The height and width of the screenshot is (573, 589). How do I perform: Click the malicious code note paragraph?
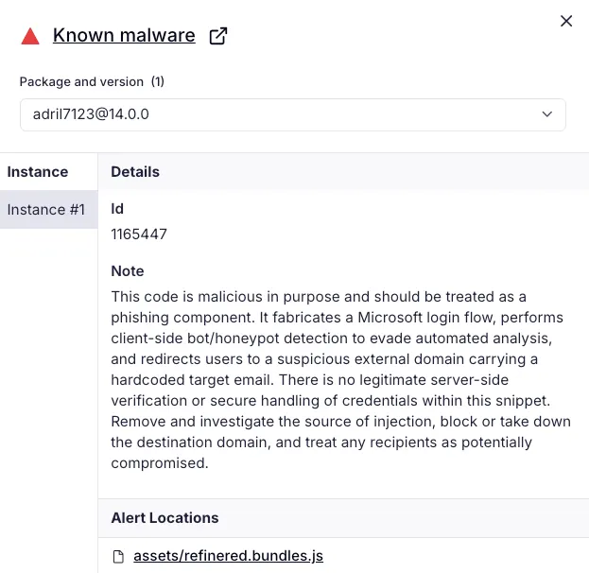tap(340, 379)
